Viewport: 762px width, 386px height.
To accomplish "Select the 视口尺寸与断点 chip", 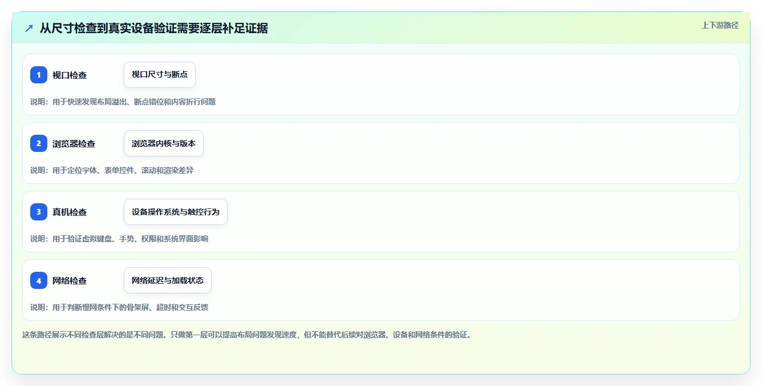I will pos(160,75).
